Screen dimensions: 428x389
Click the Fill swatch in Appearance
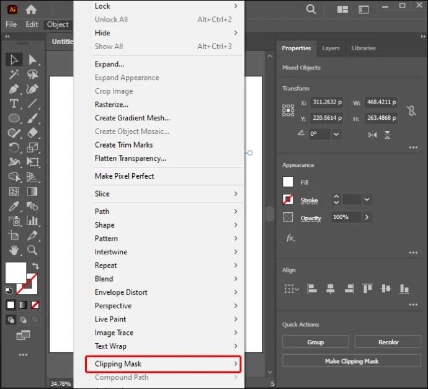pyautogui.click(x=288, y=182)
